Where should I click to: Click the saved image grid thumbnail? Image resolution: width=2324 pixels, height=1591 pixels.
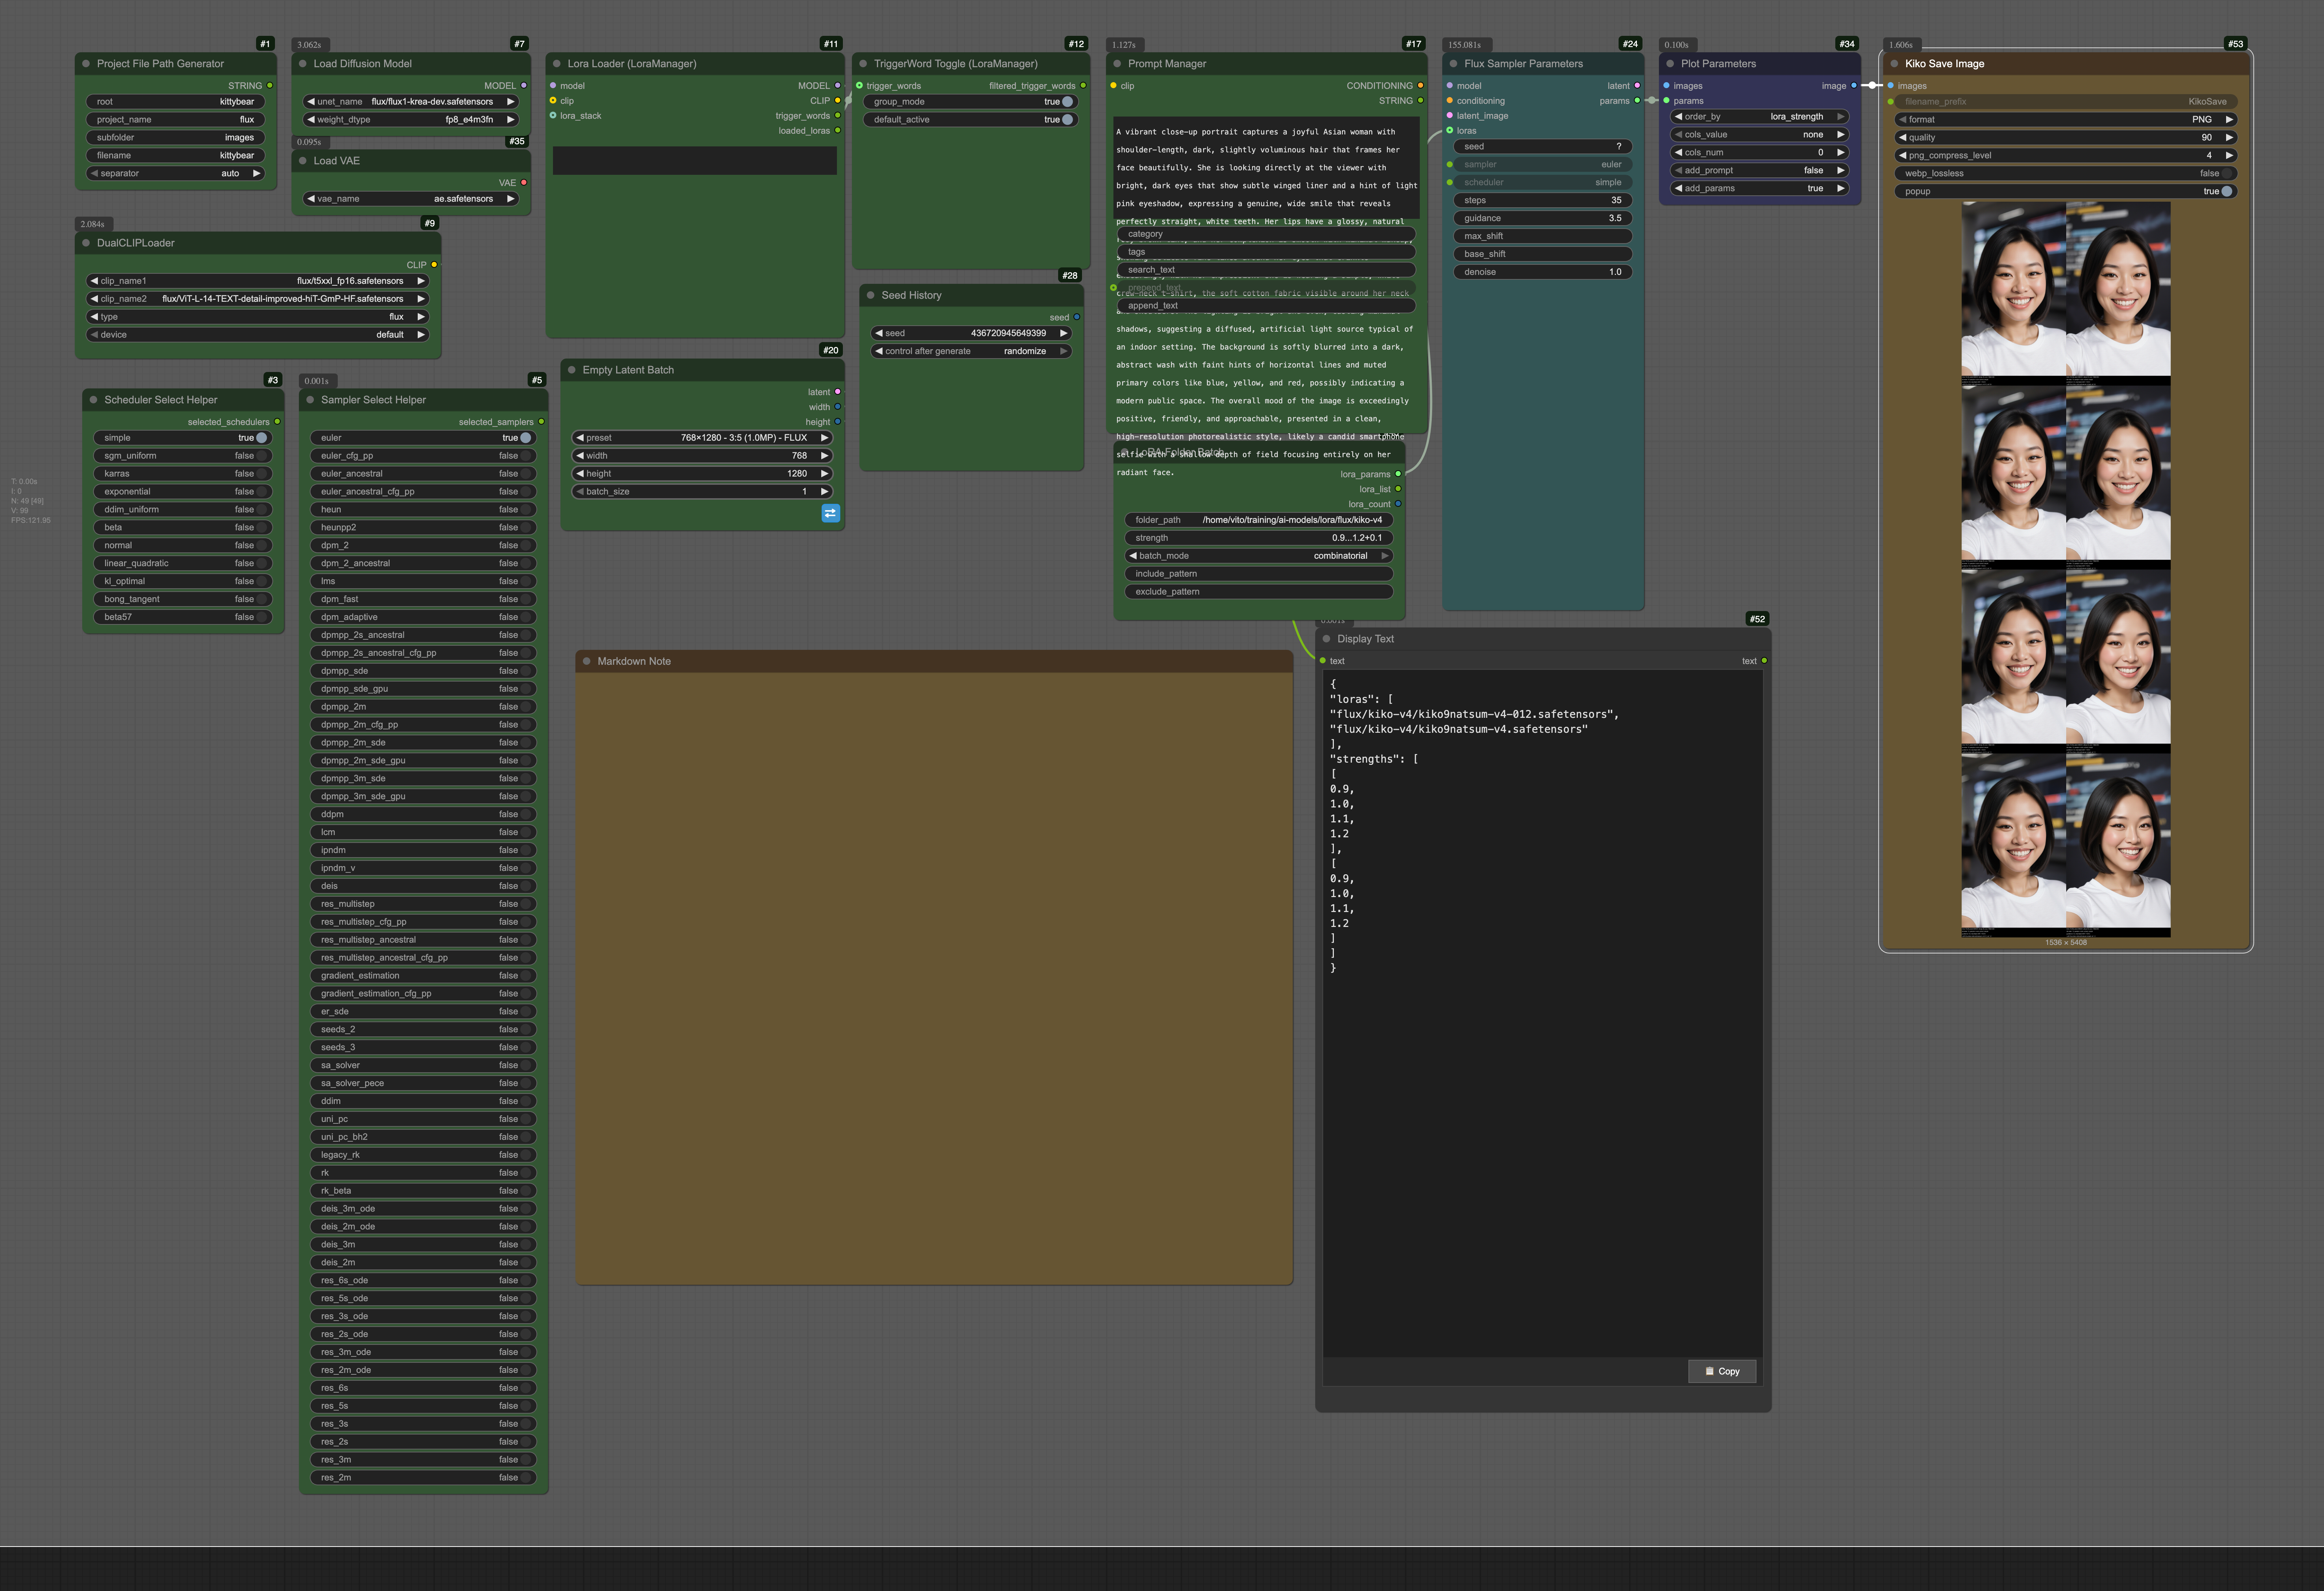(x=2066, y=570)
